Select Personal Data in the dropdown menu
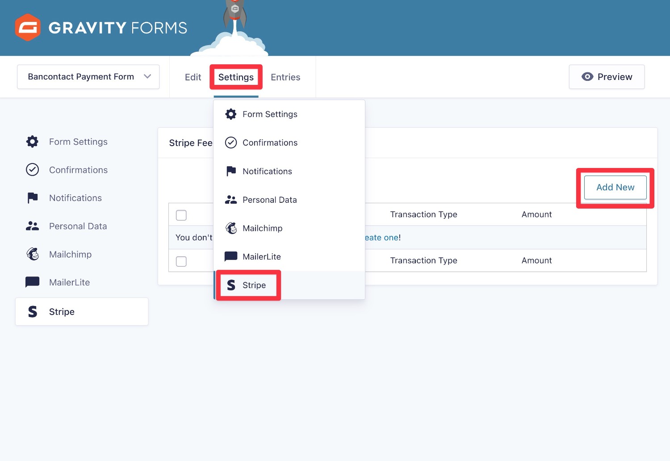Viewport: 670px width, 461px height. 289,200
